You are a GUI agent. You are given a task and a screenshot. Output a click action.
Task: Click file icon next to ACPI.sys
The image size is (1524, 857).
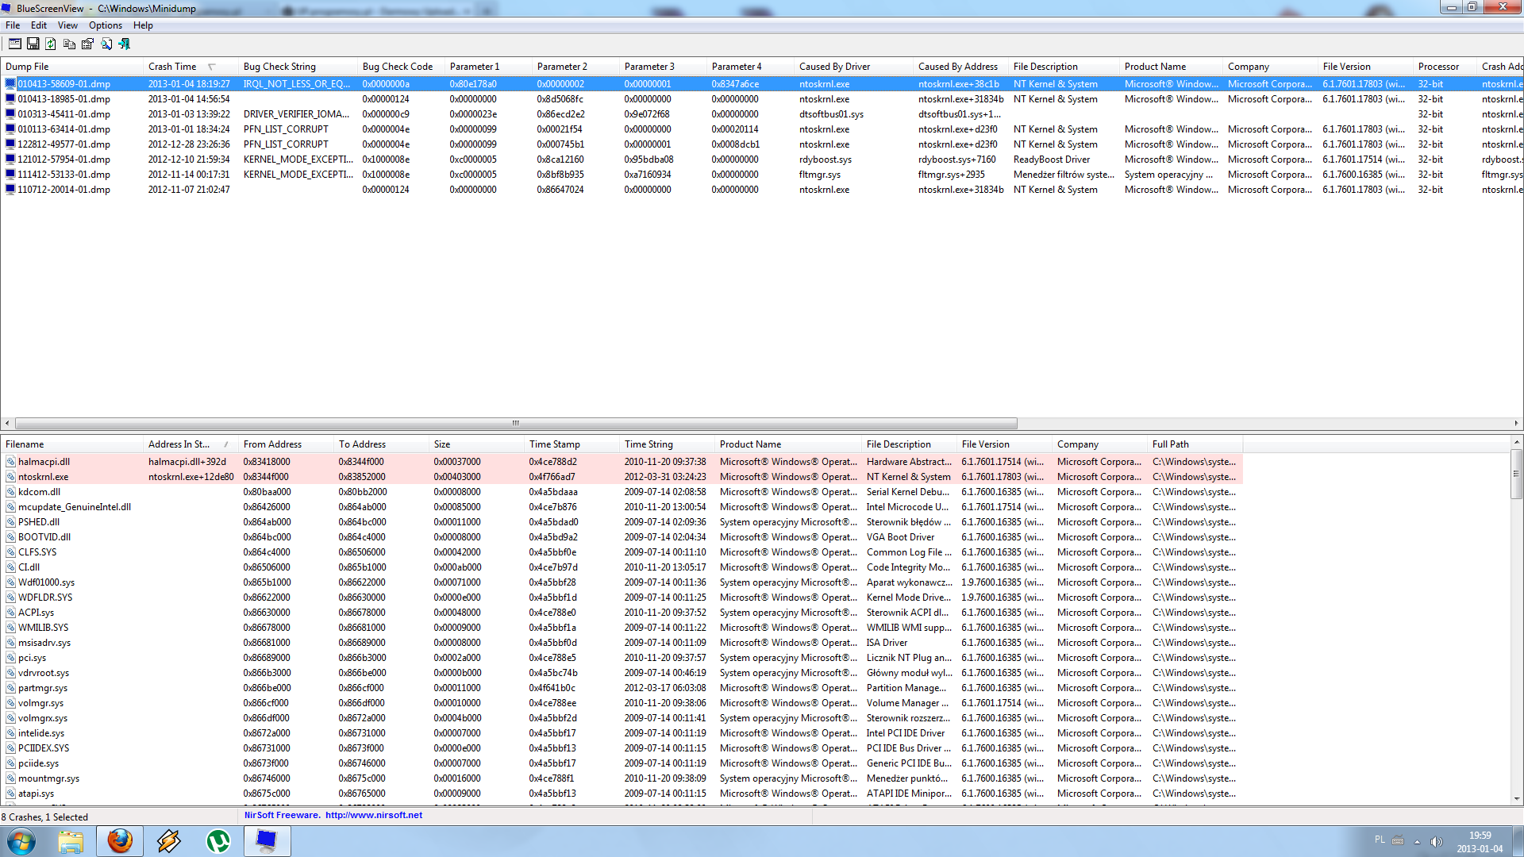point(11,613)
